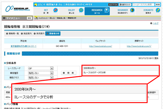The width and height of the screenshot is (163, 109).
Task: Select the BET 投票 menu tab
Action: tap(46, 11)
